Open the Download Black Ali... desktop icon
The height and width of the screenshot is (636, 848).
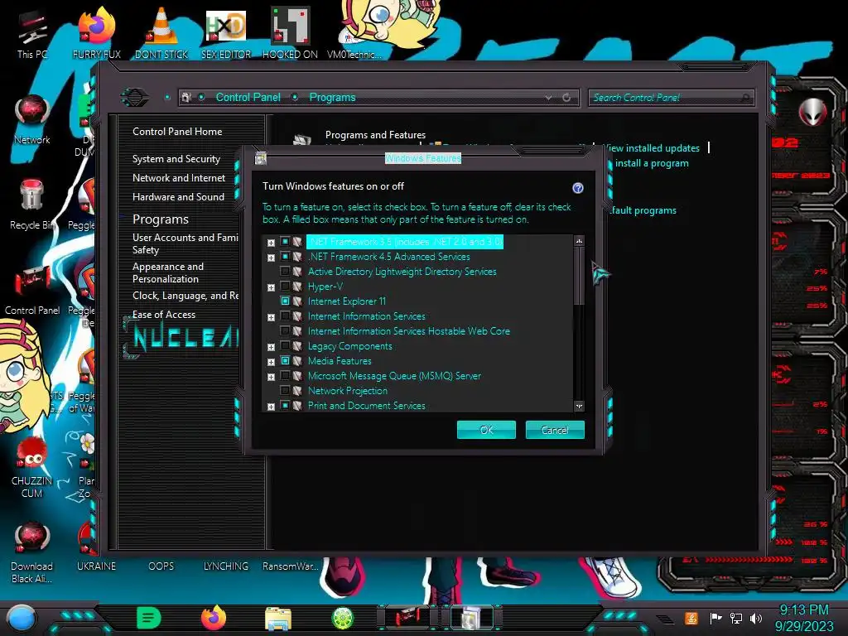[32, 552]
